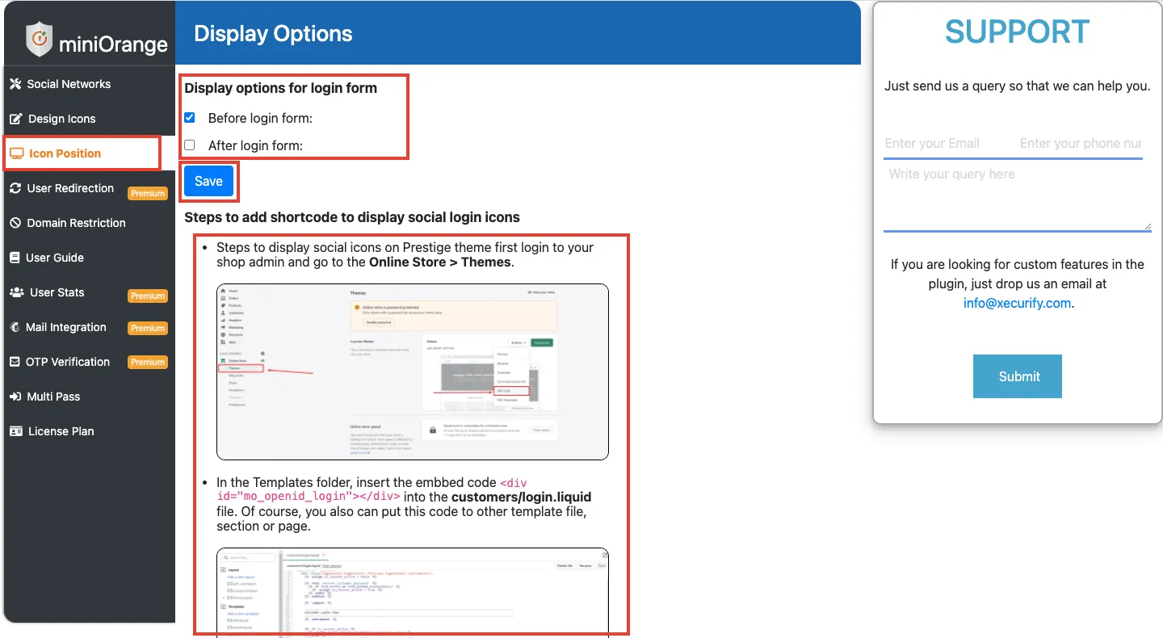
Task: Click the 'Before login form:' label
Action: (260, 119)
